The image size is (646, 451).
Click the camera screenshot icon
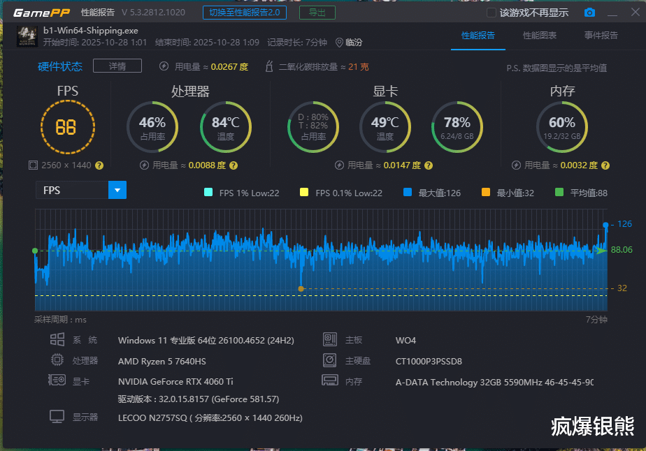click(x=589, y=13)
